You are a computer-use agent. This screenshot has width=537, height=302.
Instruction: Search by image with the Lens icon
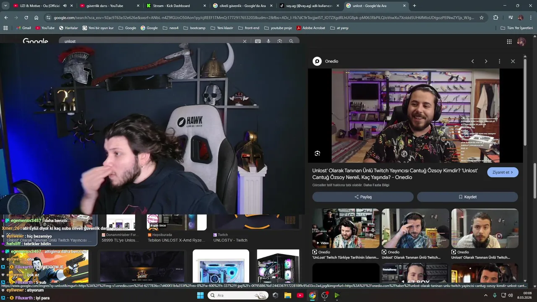point(280,41)
